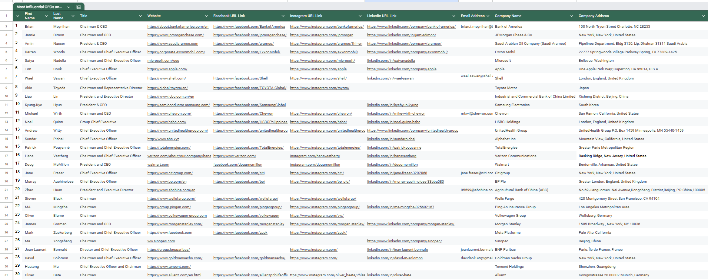
Task: Open the Facebook ExxonMobil link
Action: (x=247, y=52)
